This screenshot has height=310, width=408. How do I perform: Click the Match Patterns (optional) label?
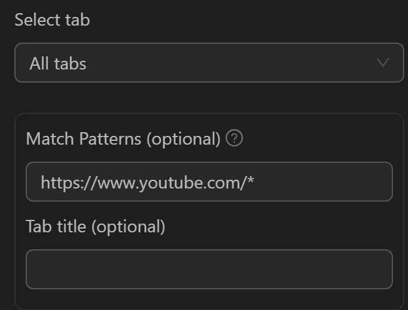(122, 139)
